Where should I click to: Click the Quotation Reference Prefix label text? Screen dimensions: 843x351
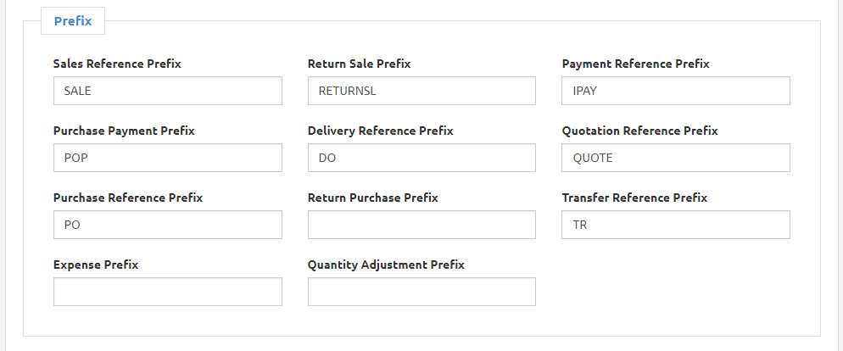pyautogui.click(x=639, y=131)
